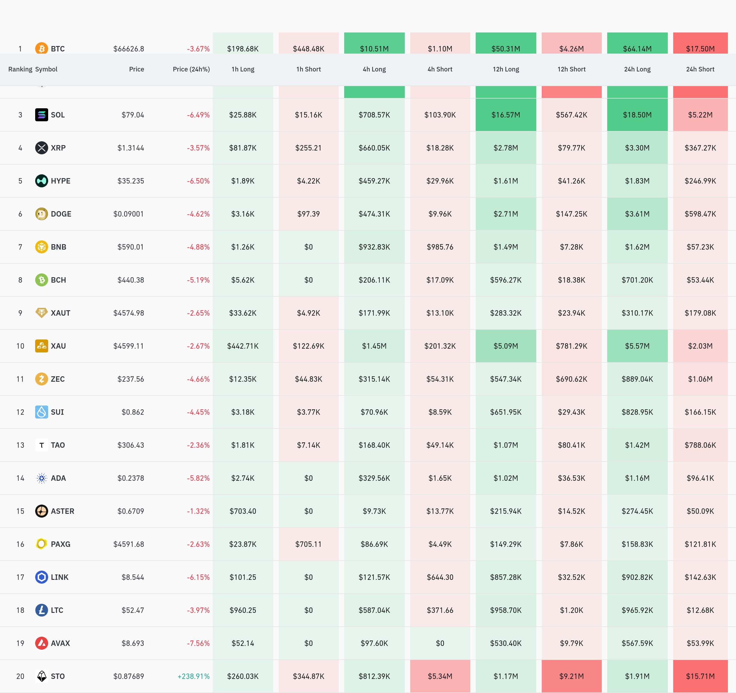736x693 pixels.
Task: Click the Chainlink LINK icon
Action: [41, 577]
